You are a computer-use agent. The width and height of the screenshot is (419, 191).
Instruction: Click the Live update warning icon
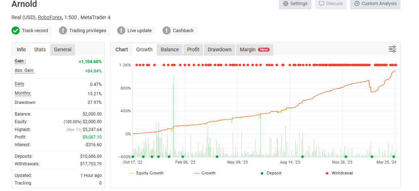[121, 30]
